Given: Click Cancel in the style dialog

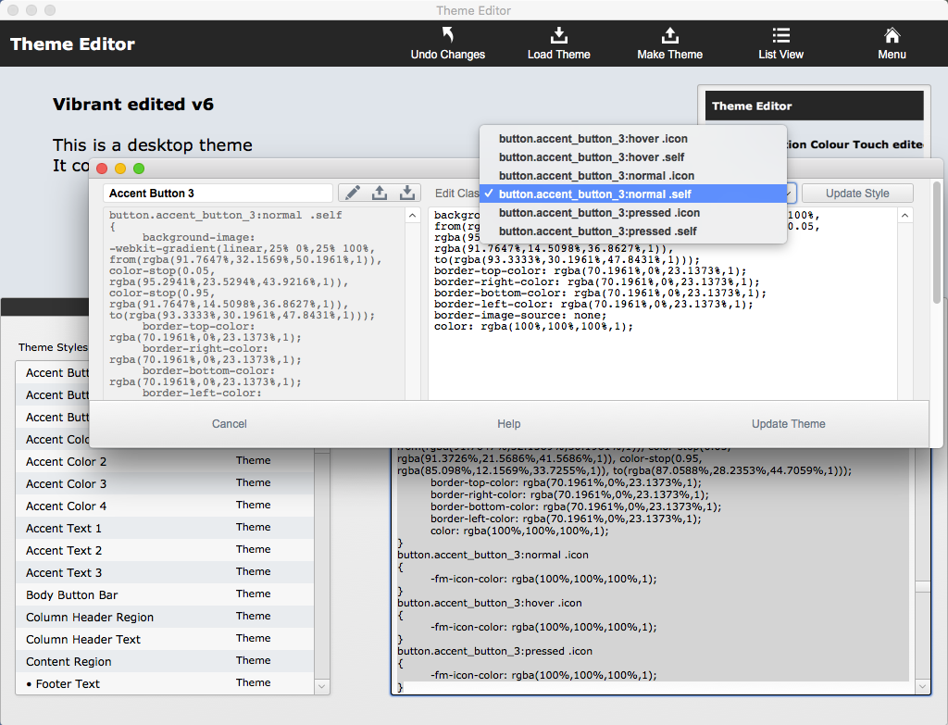Looking at the screenshot, I should (230, 424).
